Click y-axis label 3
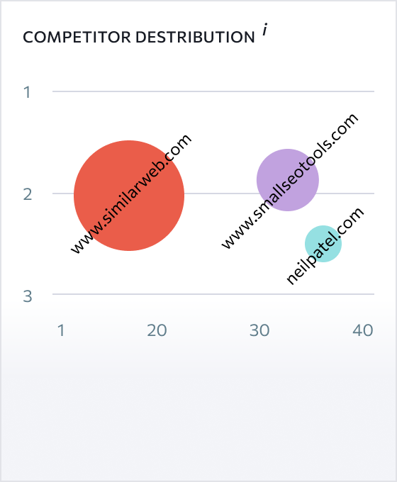 (28, 296)
